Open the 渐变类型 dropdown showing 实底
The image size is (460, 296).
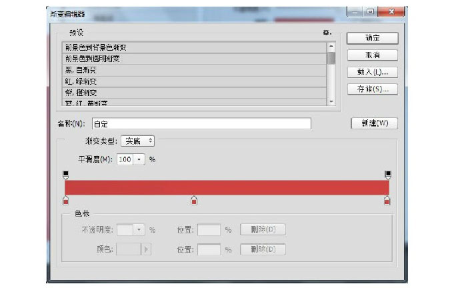click(x=137, y=141)
